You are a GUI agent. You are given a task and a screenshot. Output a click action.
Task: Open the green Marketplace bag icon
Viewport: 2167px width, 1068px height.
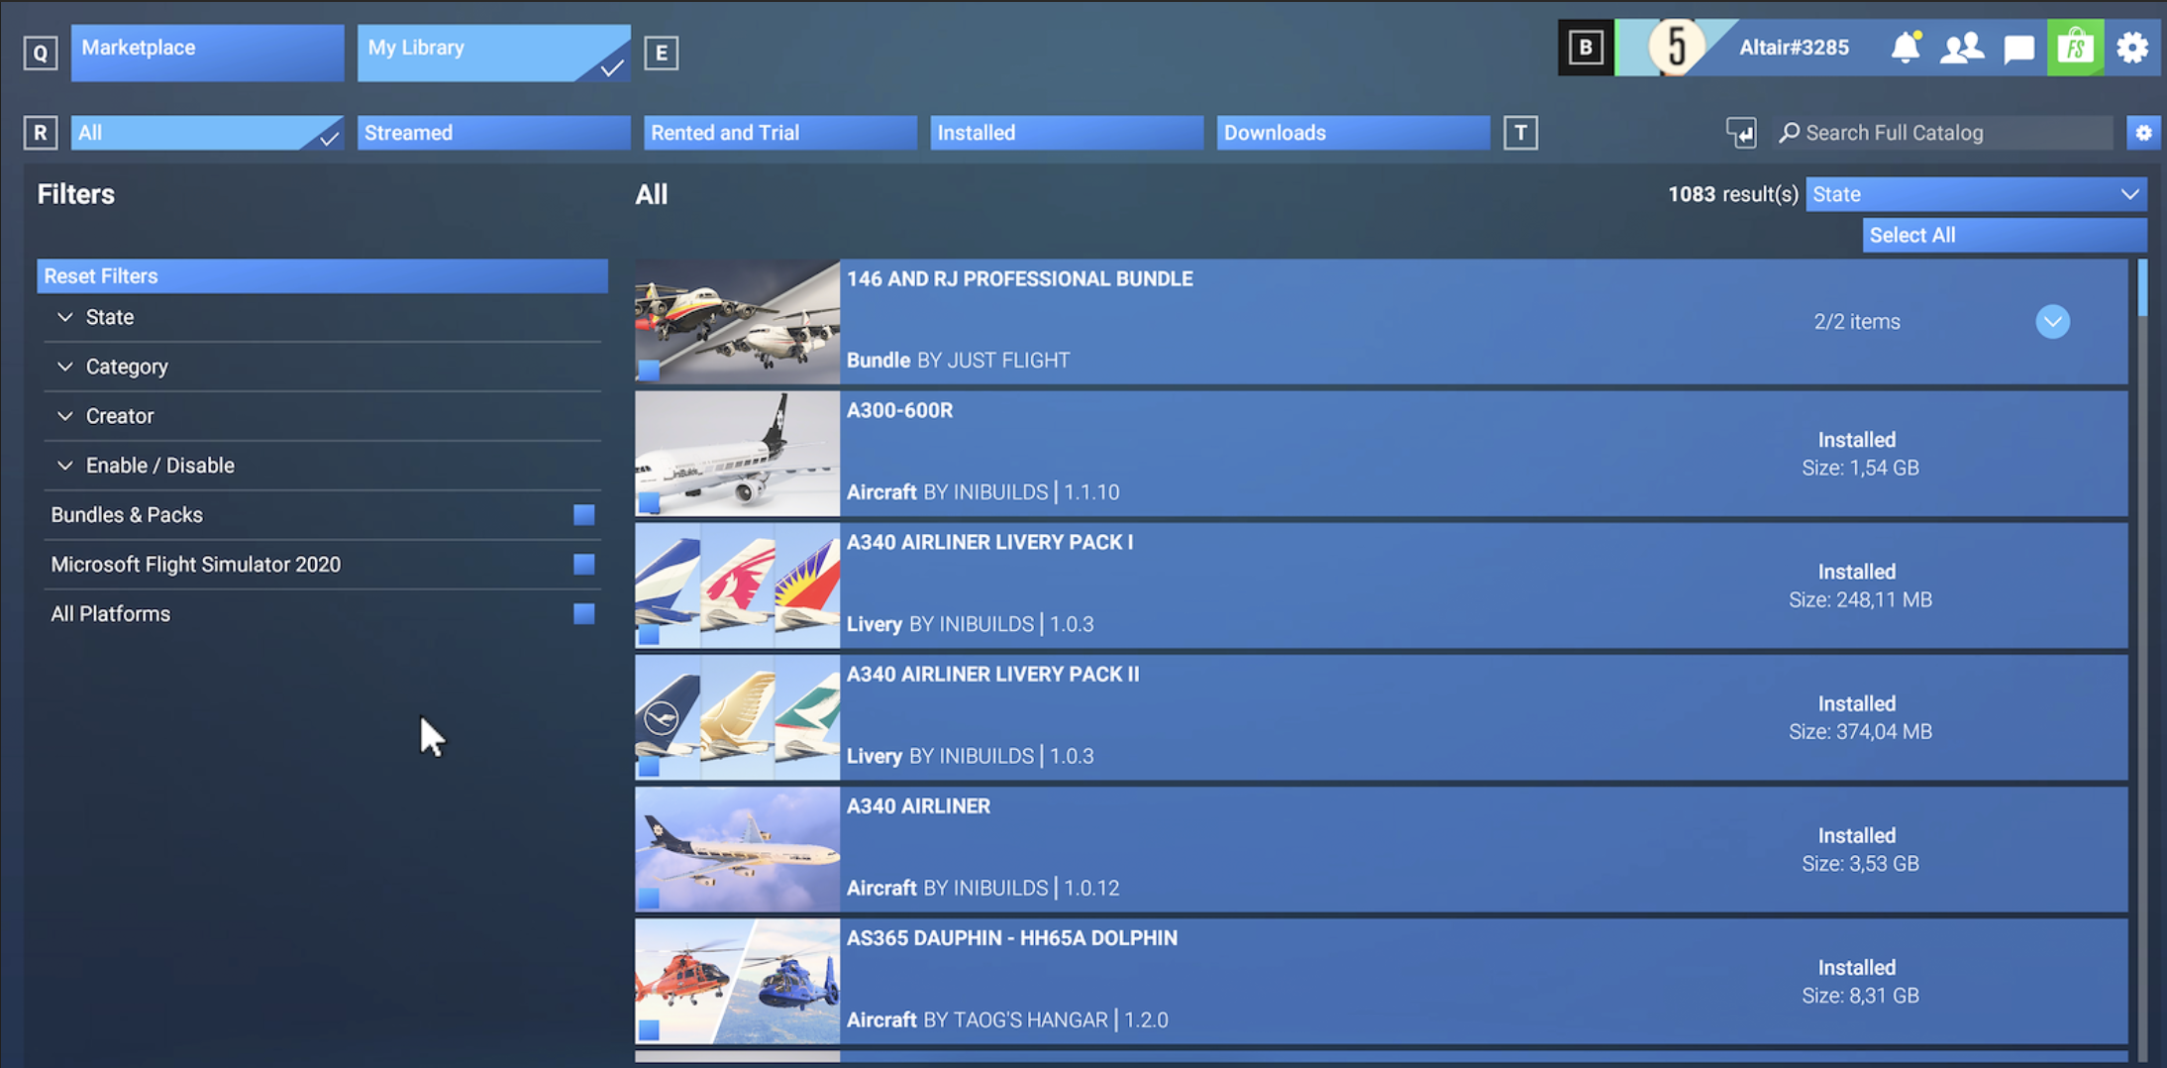(2075, 48)
